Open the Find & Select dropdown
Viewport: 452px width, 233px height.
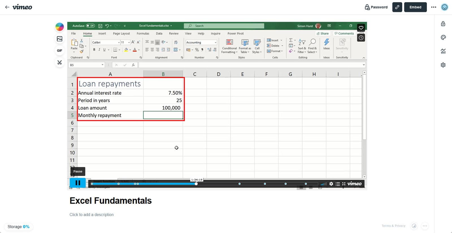click(312, 46)
